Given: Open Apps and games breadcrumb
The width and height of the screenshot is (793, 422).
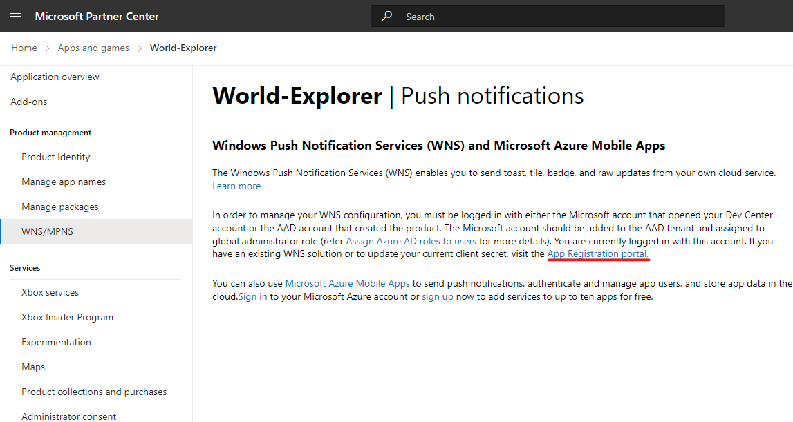Looking at the screenshot, I should click(93, 48).
